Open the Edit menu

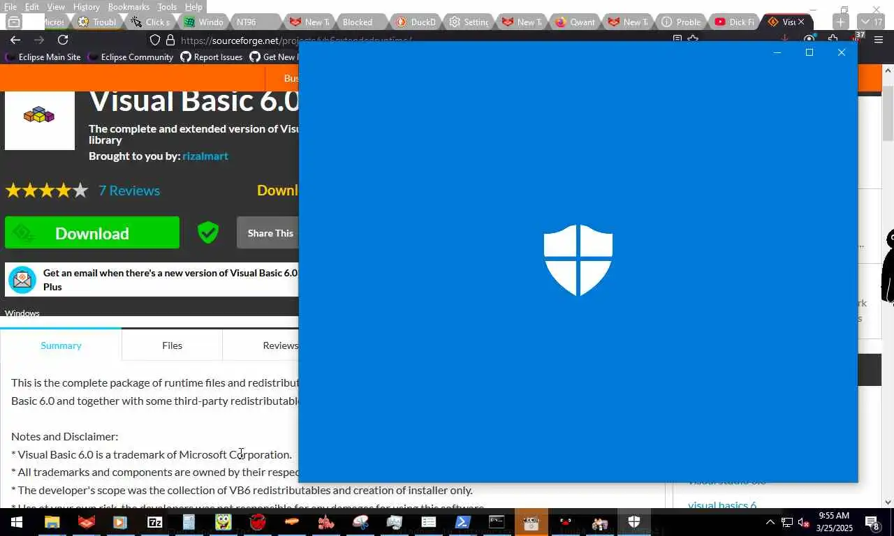click(32, 6)
